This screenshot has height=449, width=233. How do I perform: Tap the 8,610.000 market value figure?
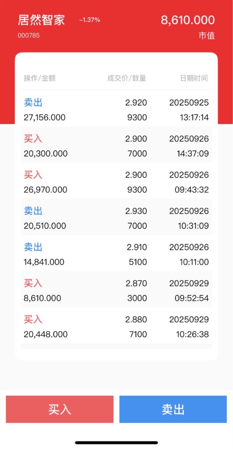[x=187, y=20]
